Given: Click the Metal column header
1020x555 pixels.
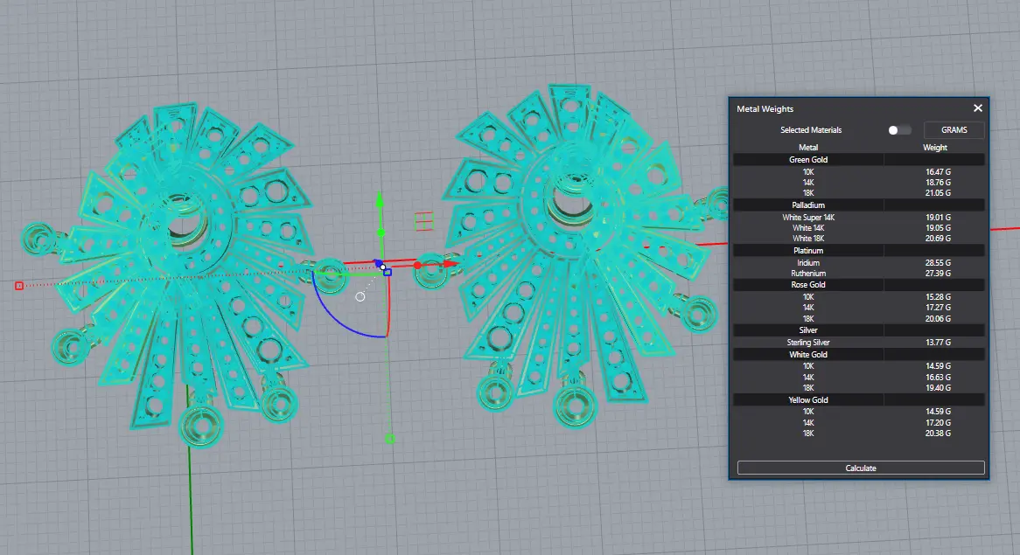Looking at the screenshot, I should [x=808, y=148].
